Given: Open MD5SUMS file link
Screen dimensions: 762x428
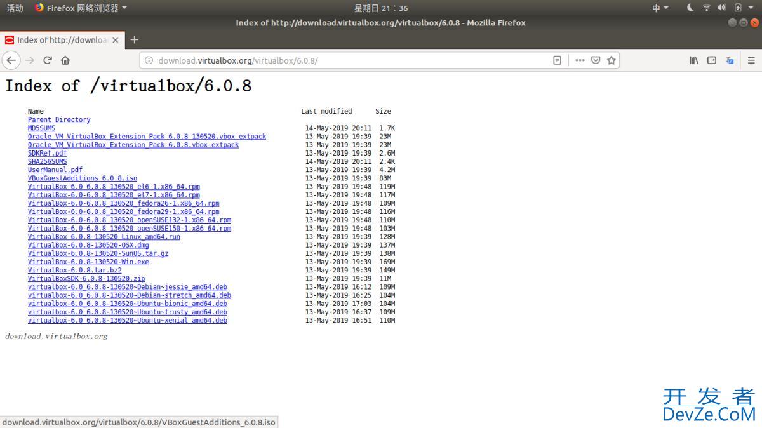Looking at the screenshot, I should pyautogui.click(x=41, y=128).
